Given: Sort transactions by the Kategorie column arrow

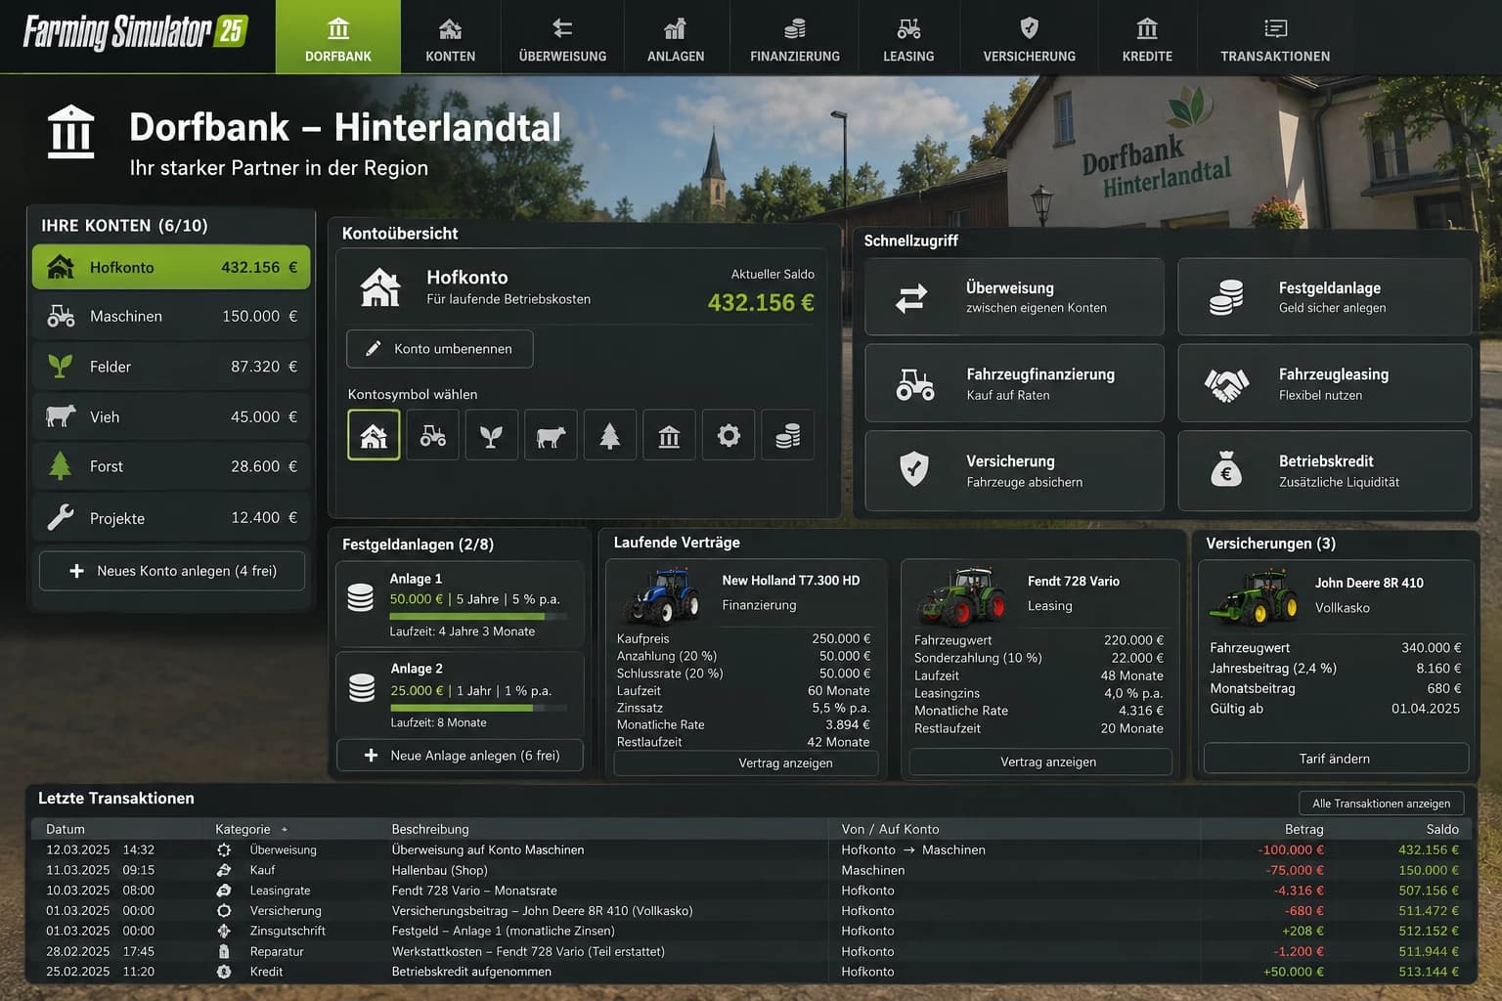Looking at the screenshot, I should pyautogui.click(x=285, y=830).
